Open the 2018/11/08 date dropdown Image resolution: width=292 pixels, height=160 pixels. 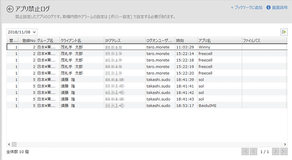[22, 32]
